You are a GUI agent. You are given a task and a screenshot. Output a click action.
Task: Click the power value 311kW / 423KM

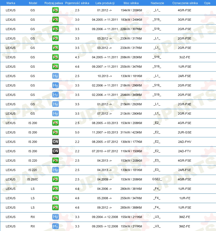coord(131,132)
